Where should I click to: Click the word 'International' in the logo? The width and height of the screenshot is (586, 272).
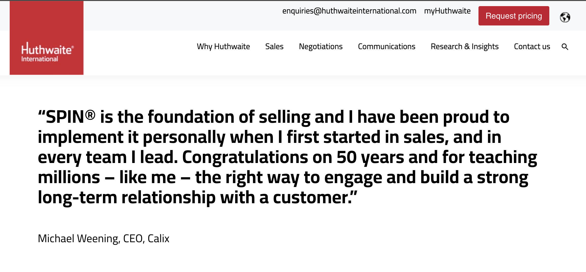pyautogui.click(x=40, y=59)
